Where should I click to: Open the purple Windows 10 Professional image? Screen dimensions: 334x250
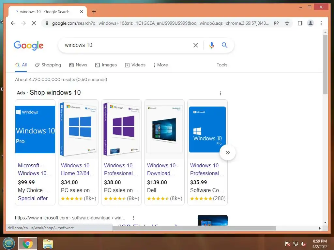click(121, 129)
